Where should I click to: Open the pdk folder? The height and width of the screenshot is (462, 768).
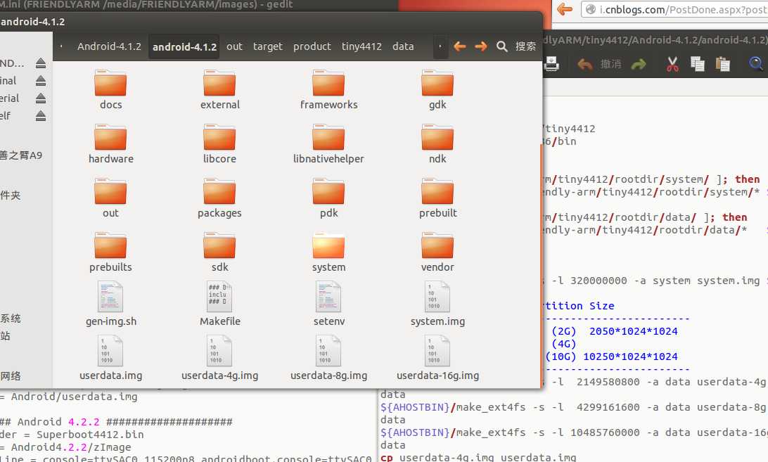coord(328,198)
